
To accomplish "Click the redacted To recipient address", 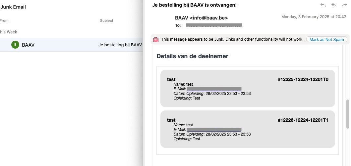I will point(214,25).
